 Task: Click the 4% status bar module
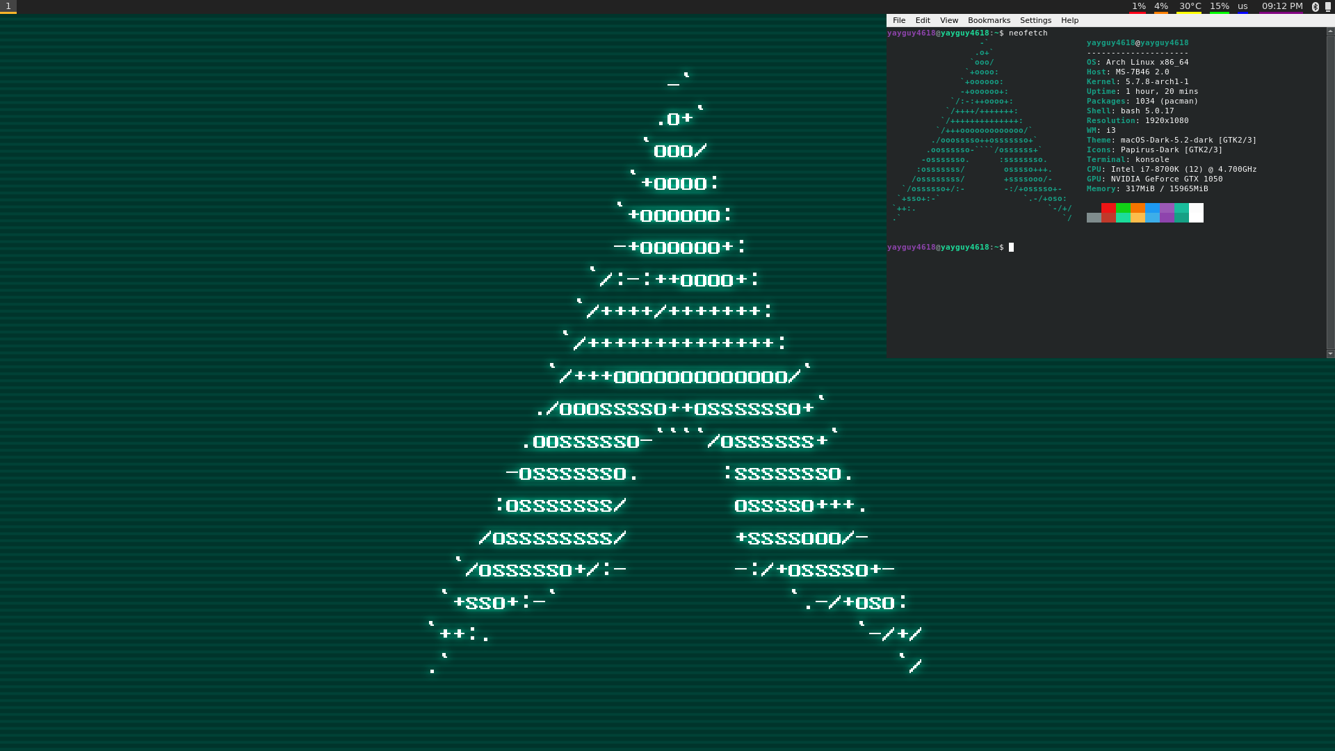pyautogui.click(x=1161, y=6)
